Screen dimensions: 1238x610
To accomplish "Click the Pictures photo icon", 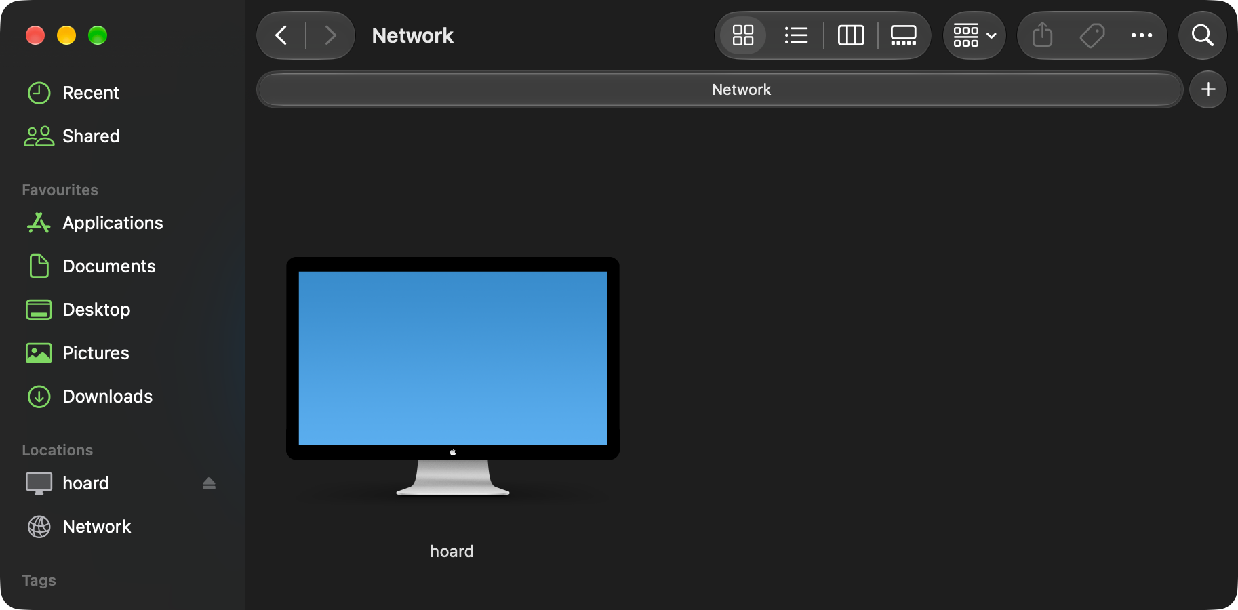I will point(39,353).
